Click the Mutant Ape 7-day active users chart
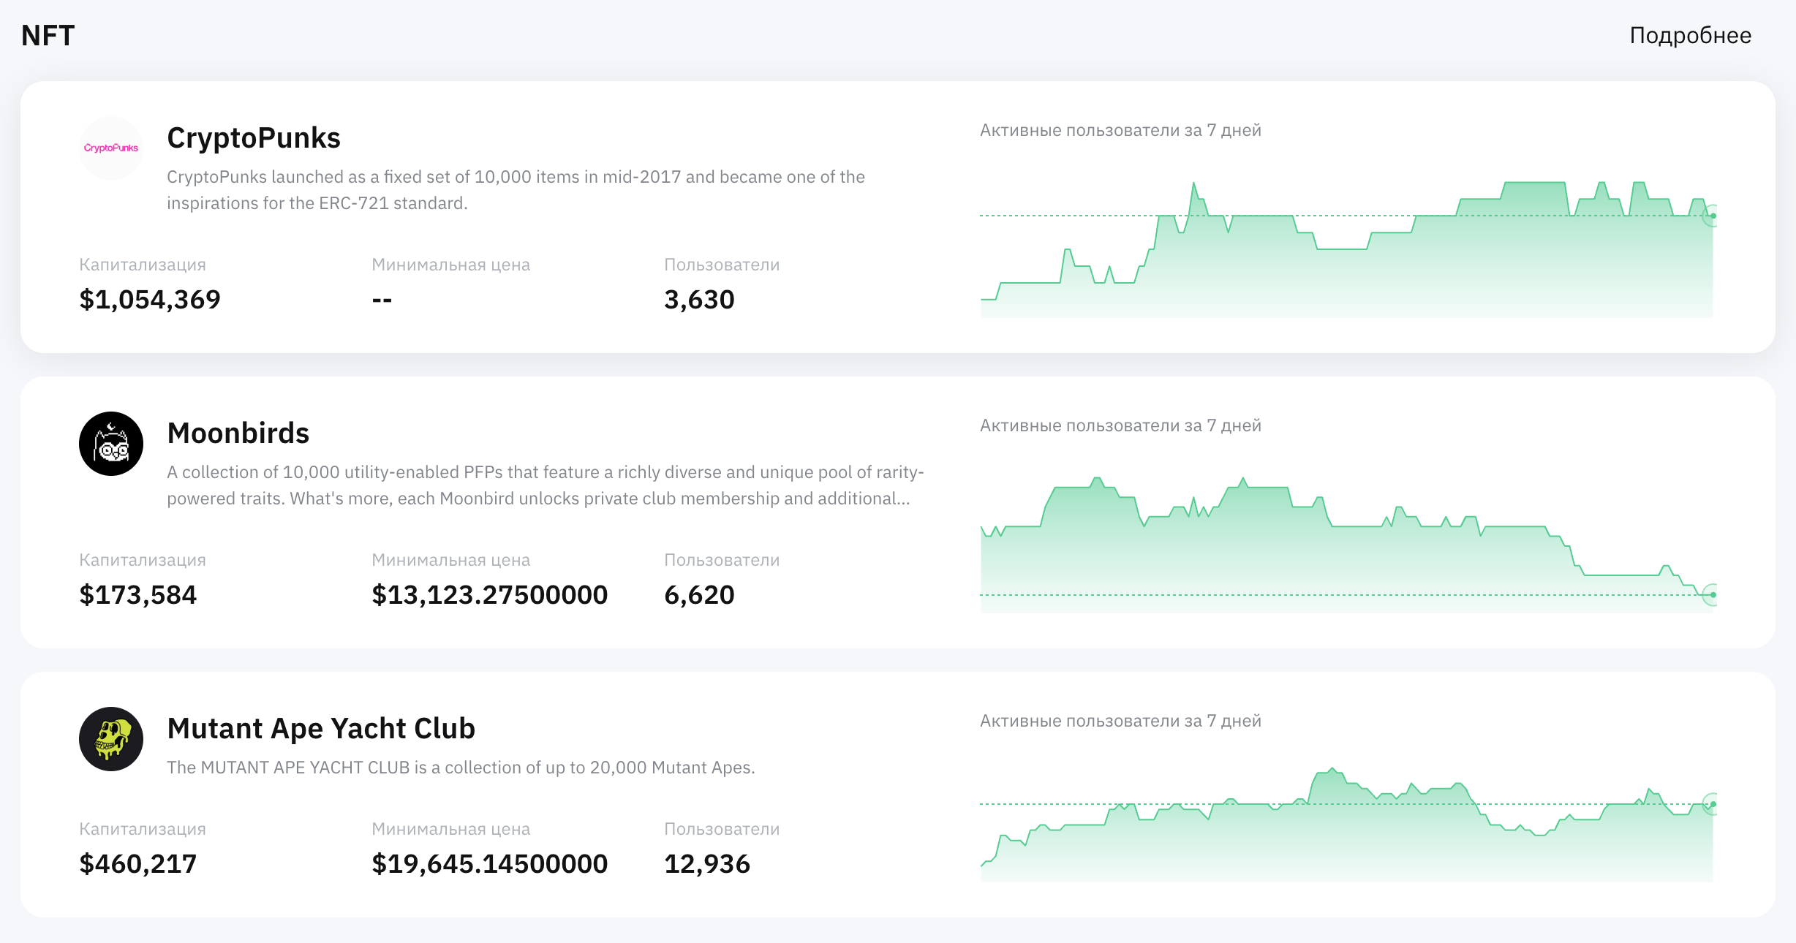Screen dimensions: 1796x943 click(1347, 824)
